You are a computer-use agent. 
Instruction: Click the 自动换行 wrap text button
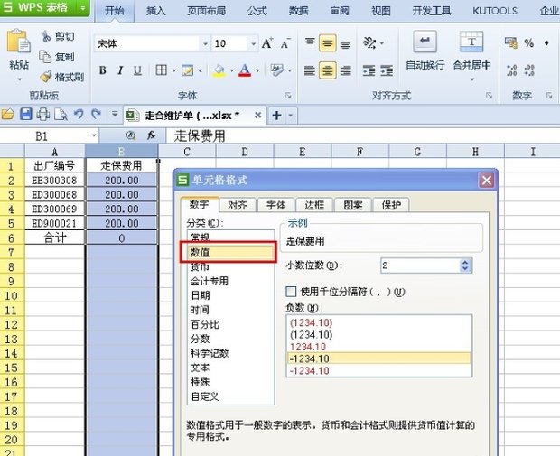pyautogui.click(x=425, y=50)
